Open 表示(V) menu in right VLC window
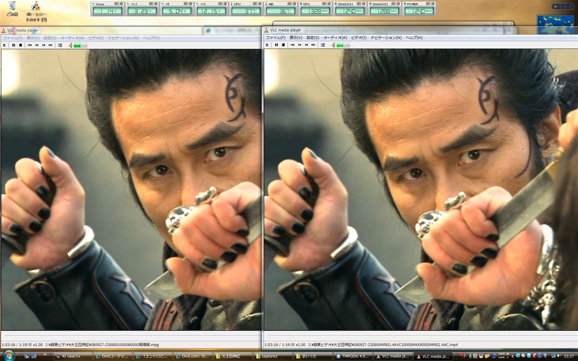 click(296, 38)
